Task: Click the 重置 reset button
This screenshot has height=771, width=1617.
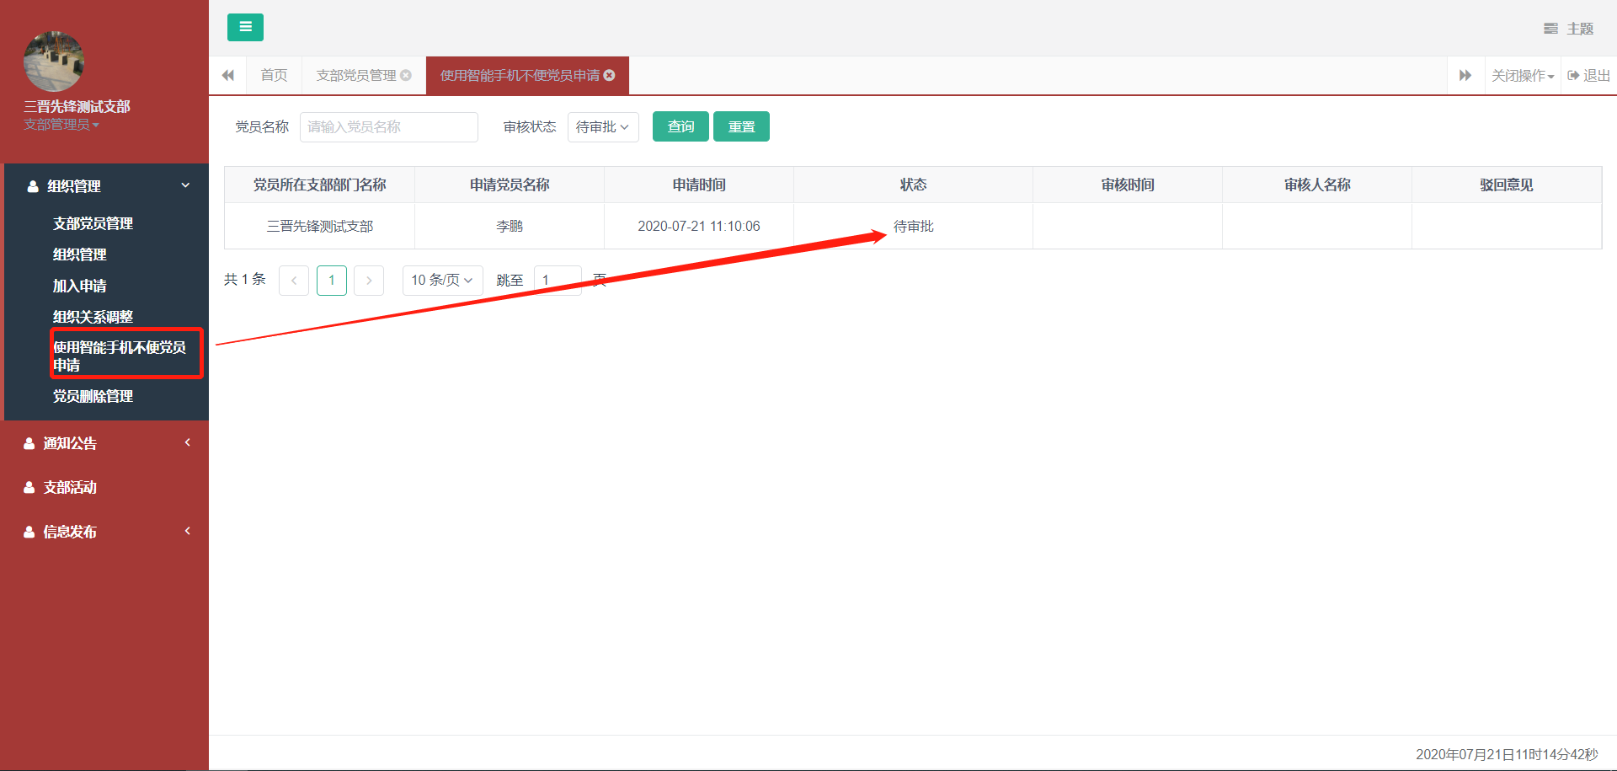Action: click(741, 127)
